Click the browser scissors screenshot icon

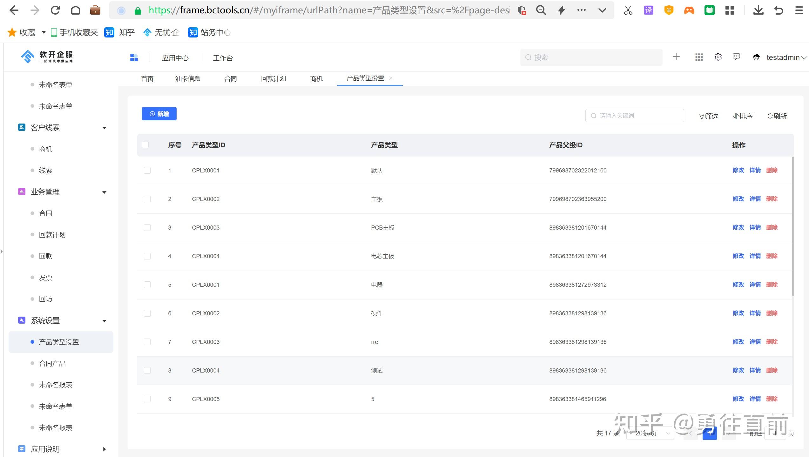click(628, 10)
